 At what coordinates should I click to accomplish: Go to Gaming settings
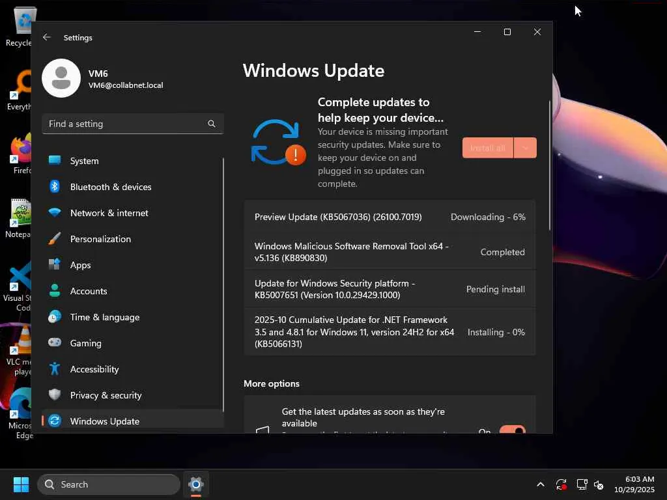(x=133, y=343)
